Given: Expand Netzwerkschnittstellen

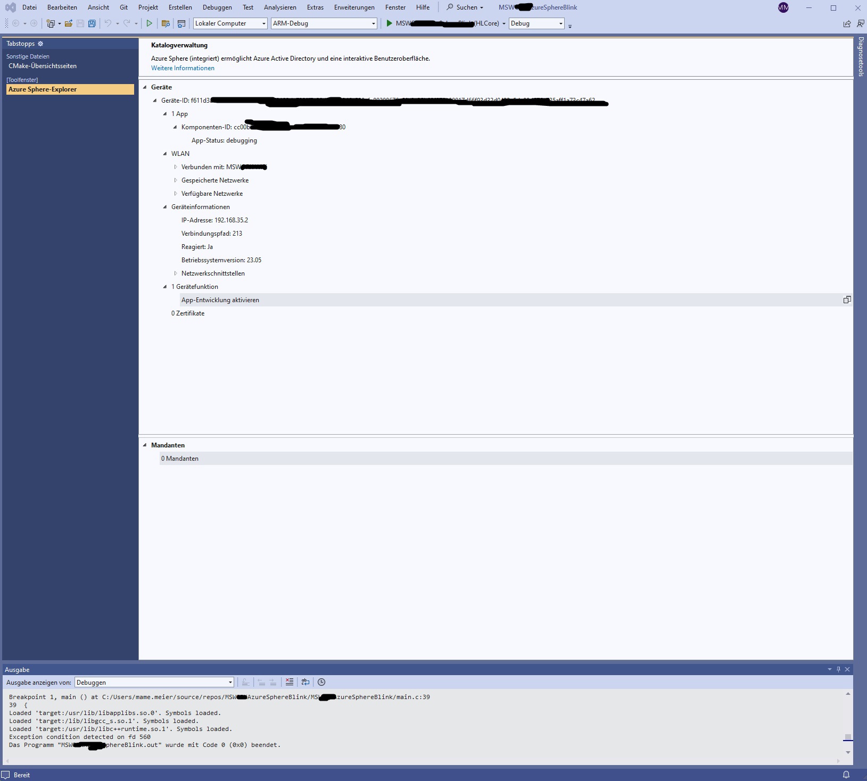Looking at the screenshot, I should tap(175, 273).
